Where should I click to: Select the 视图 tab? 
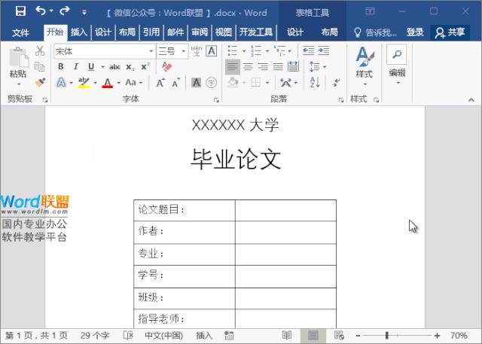(224, 32)
